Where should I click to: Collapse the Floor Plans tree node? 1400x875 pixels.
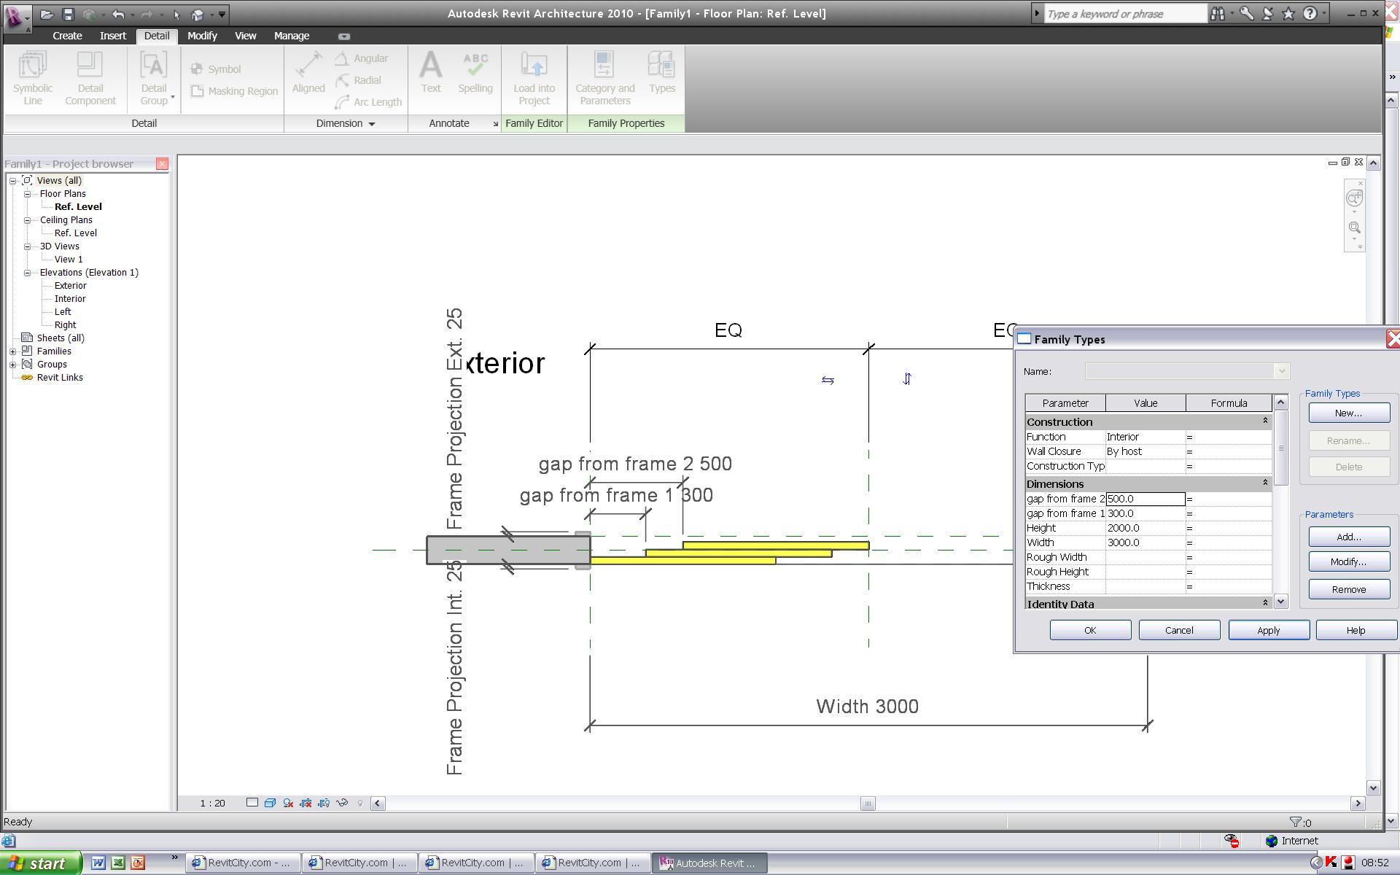(28, 194)
